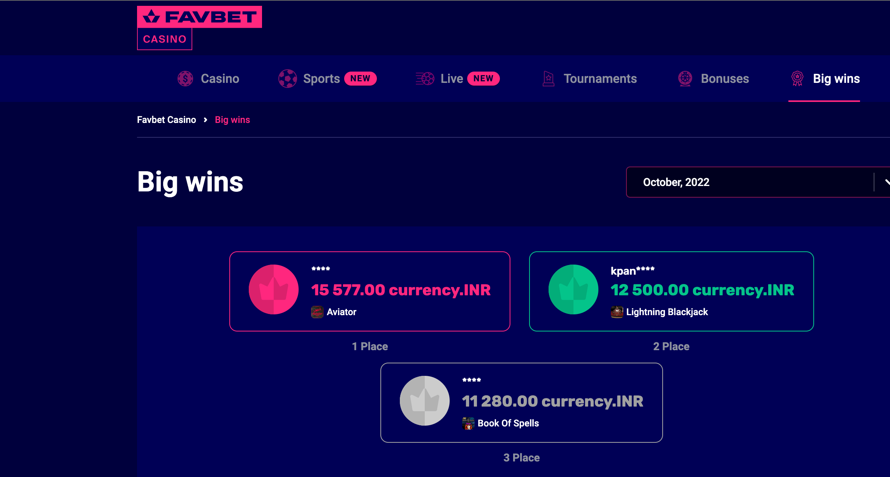Screen dimensions: 890x477
Task: Open the Book Of Spells game thumbnail
Action: [468, 423]
